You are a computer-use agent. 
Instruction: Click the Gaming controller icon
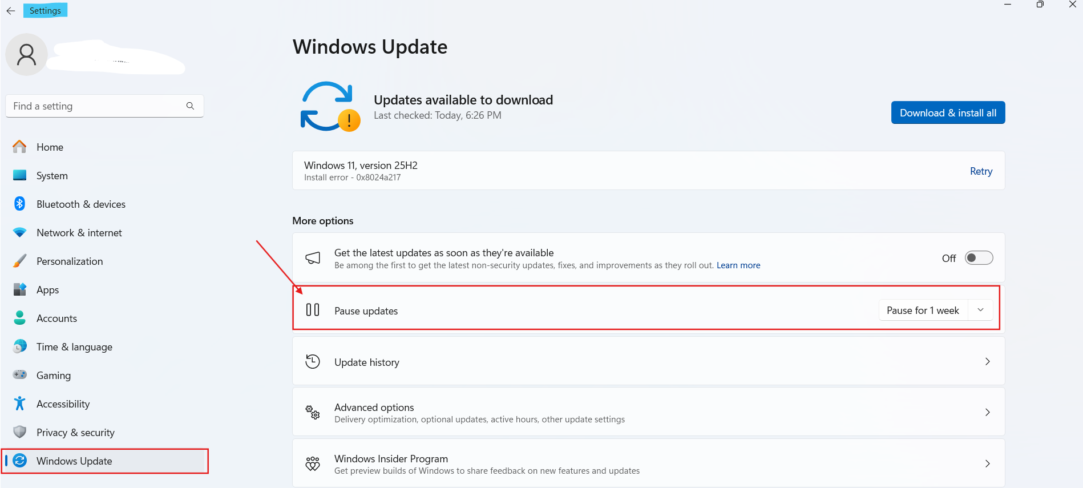[x=19, y=375]
